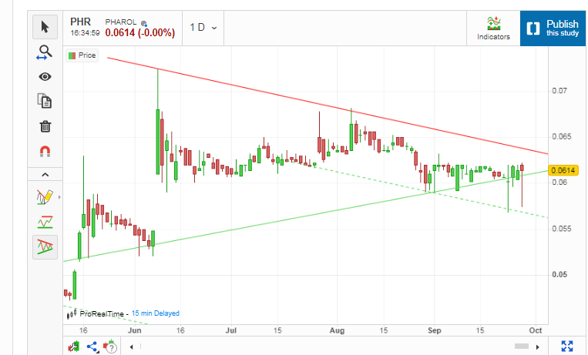
Task: Open the Indicators panel
Action: coord(493,28)
